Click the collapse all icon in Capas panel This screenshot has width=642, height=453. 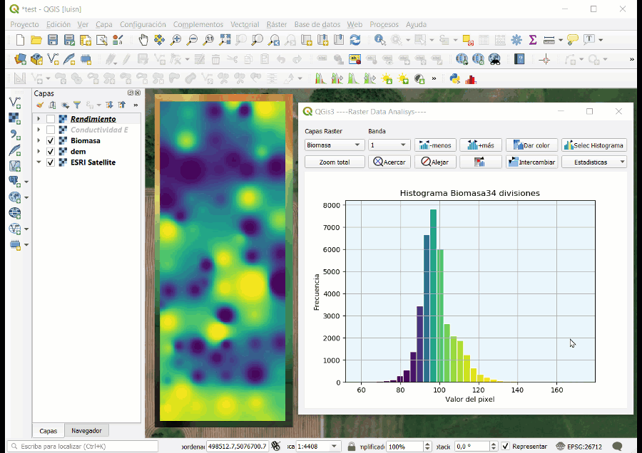[x=121, y=105]
